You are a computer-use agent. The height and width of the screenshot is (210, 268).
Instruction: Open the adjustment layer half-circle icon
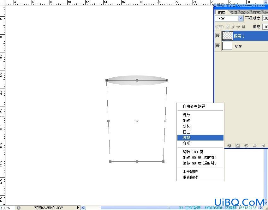point(246,146)
